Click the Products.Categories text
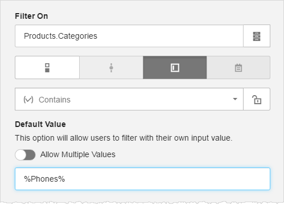284x205 pixels. [x=60, y=36]
